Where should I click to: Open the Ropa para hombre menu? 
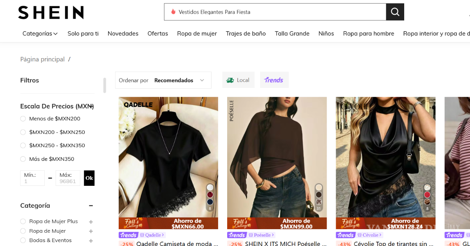click(369, 34)
